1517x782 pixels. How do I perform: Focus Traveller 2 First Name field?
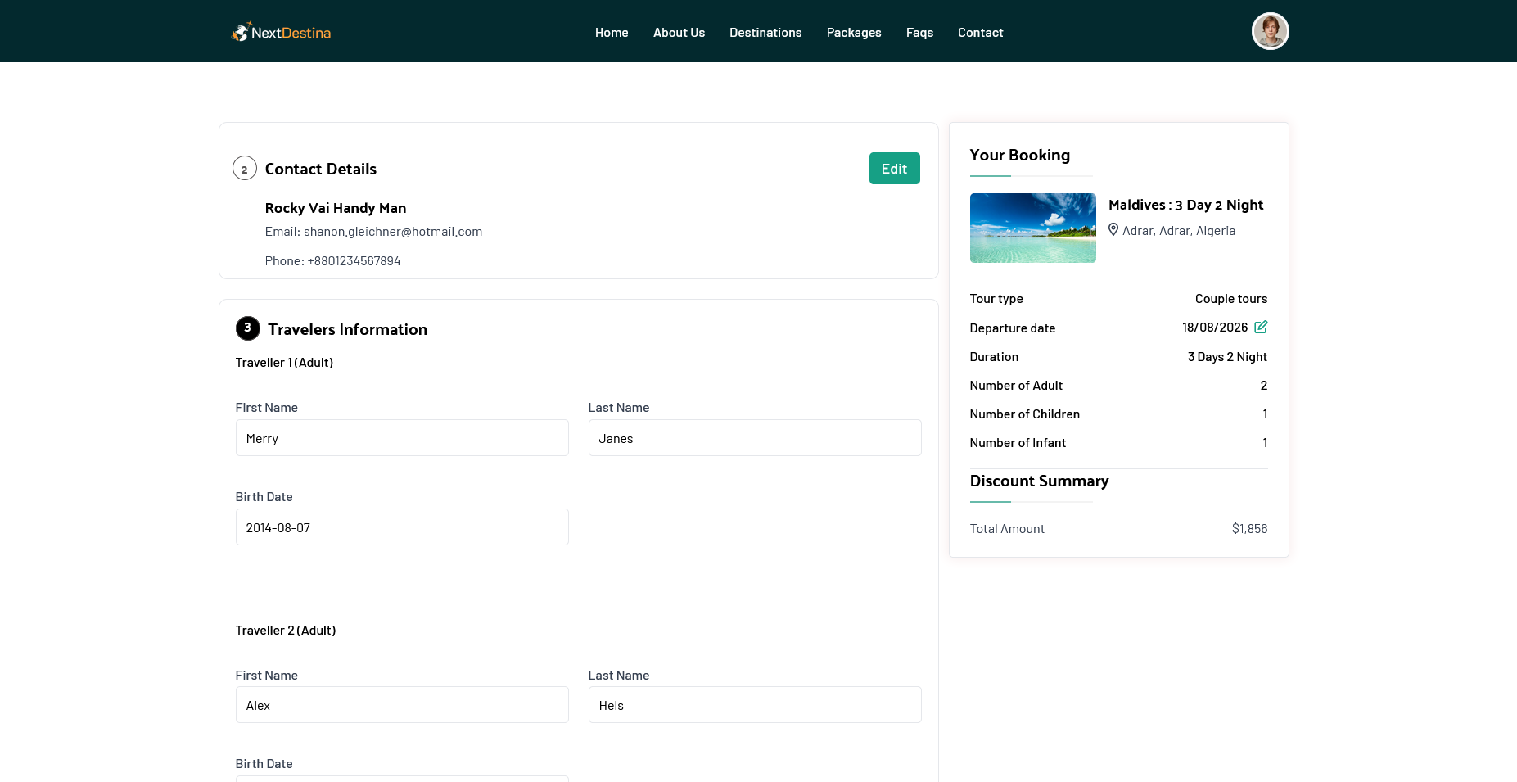coord(402,705)
